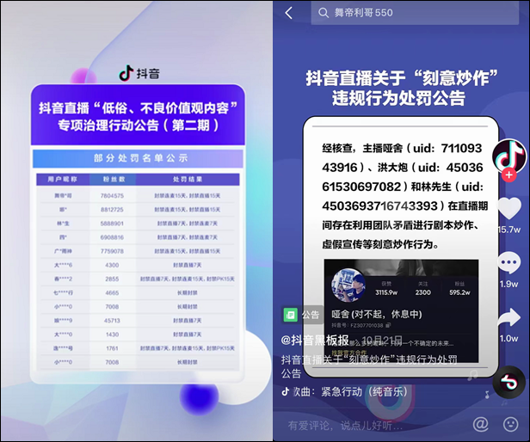Tap the green 公告 tag
530x442 pixels.
tap(302, 315)
